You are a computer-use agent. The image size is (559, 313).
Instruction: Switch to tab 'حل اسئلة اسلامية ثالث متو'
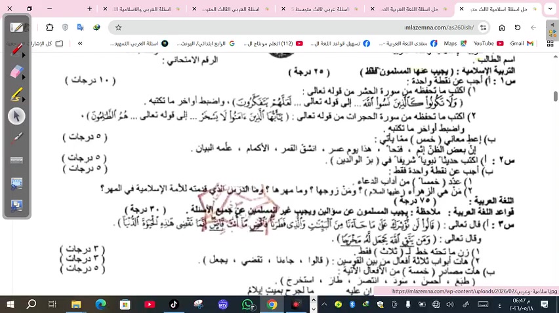click(499, 9)
